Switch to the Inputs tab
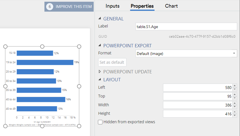 click(x=112, y=6)
